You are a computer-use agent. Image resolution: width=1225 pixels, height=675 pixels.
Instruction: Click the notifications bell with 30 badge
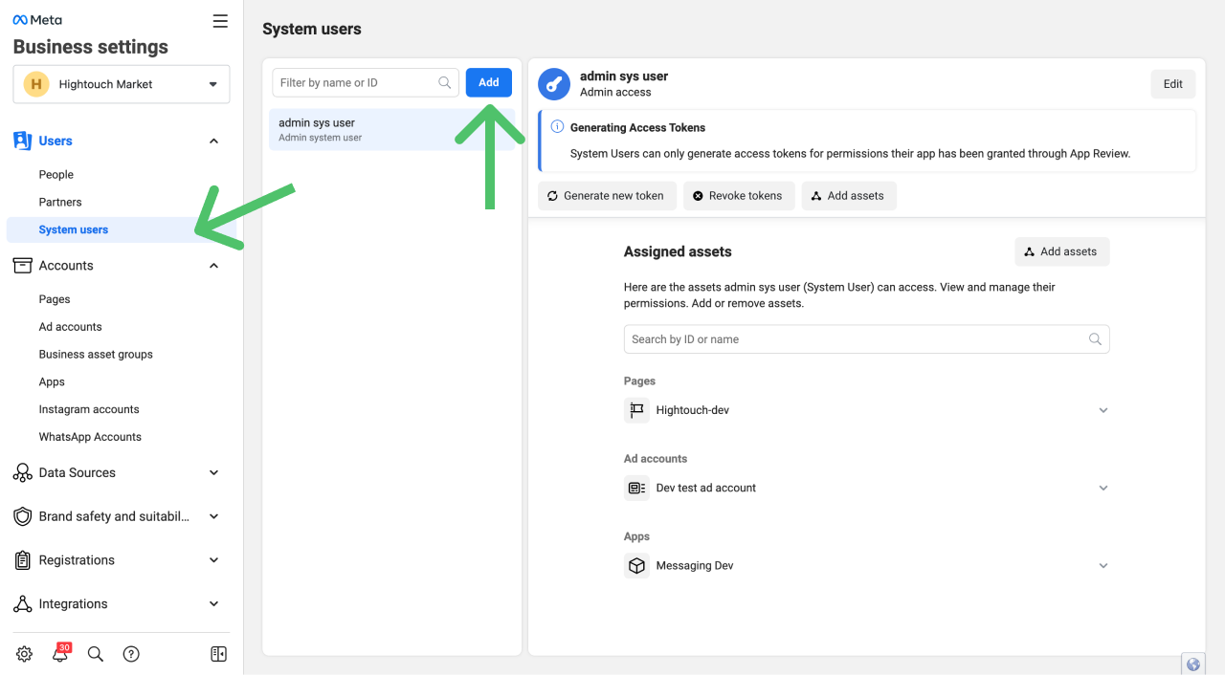(60, 654)
